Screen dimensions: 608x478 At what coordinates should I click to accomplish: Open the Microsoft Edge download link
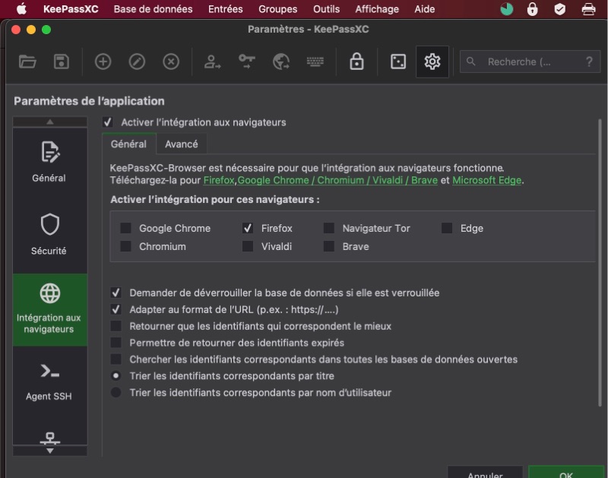tap(487, 180)
